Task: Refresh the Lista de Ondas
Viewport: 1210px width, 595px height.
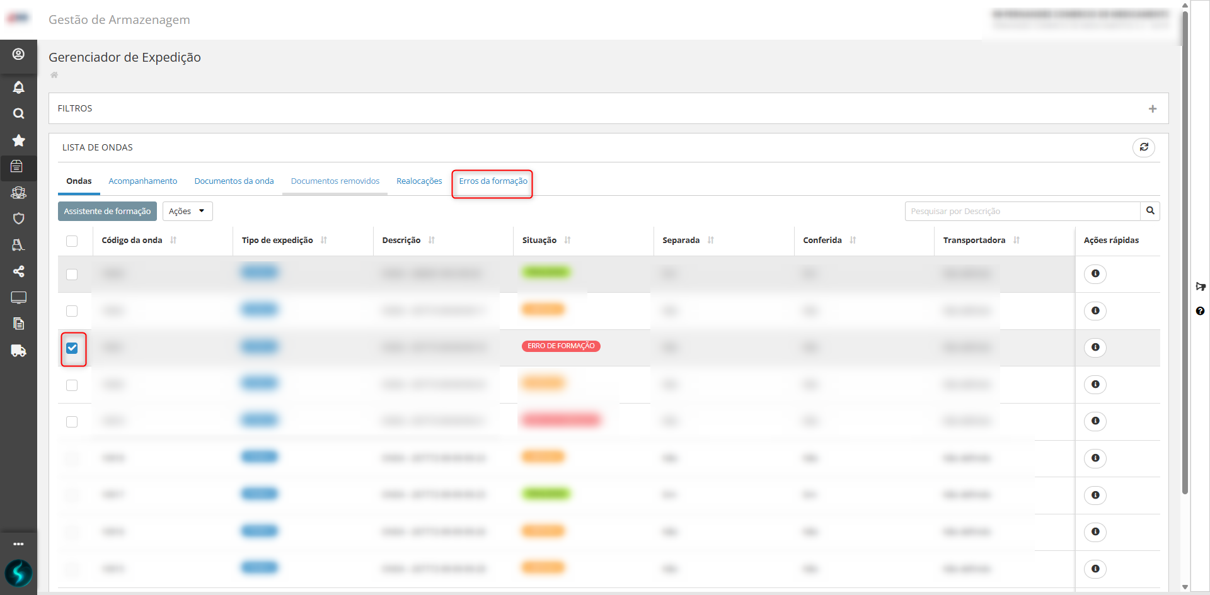Action: click(1144, 147)
